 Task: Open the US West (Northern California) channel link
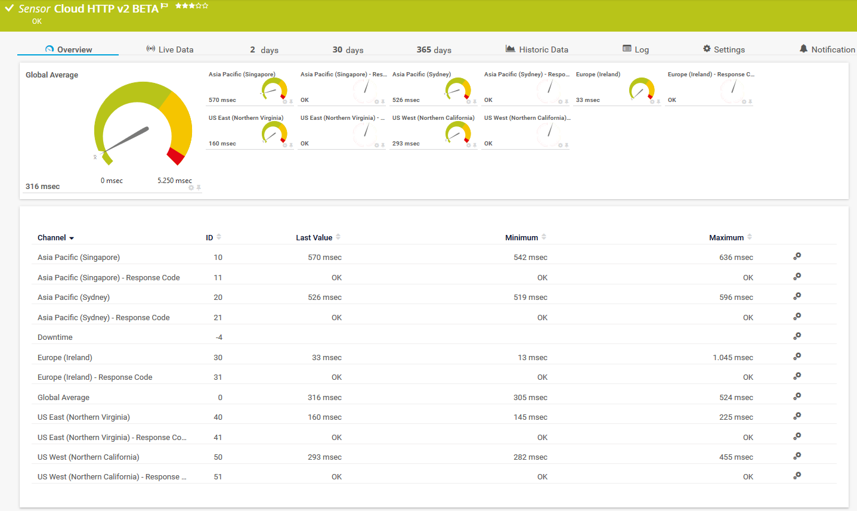pyautogui.click(x=88, y=457)
